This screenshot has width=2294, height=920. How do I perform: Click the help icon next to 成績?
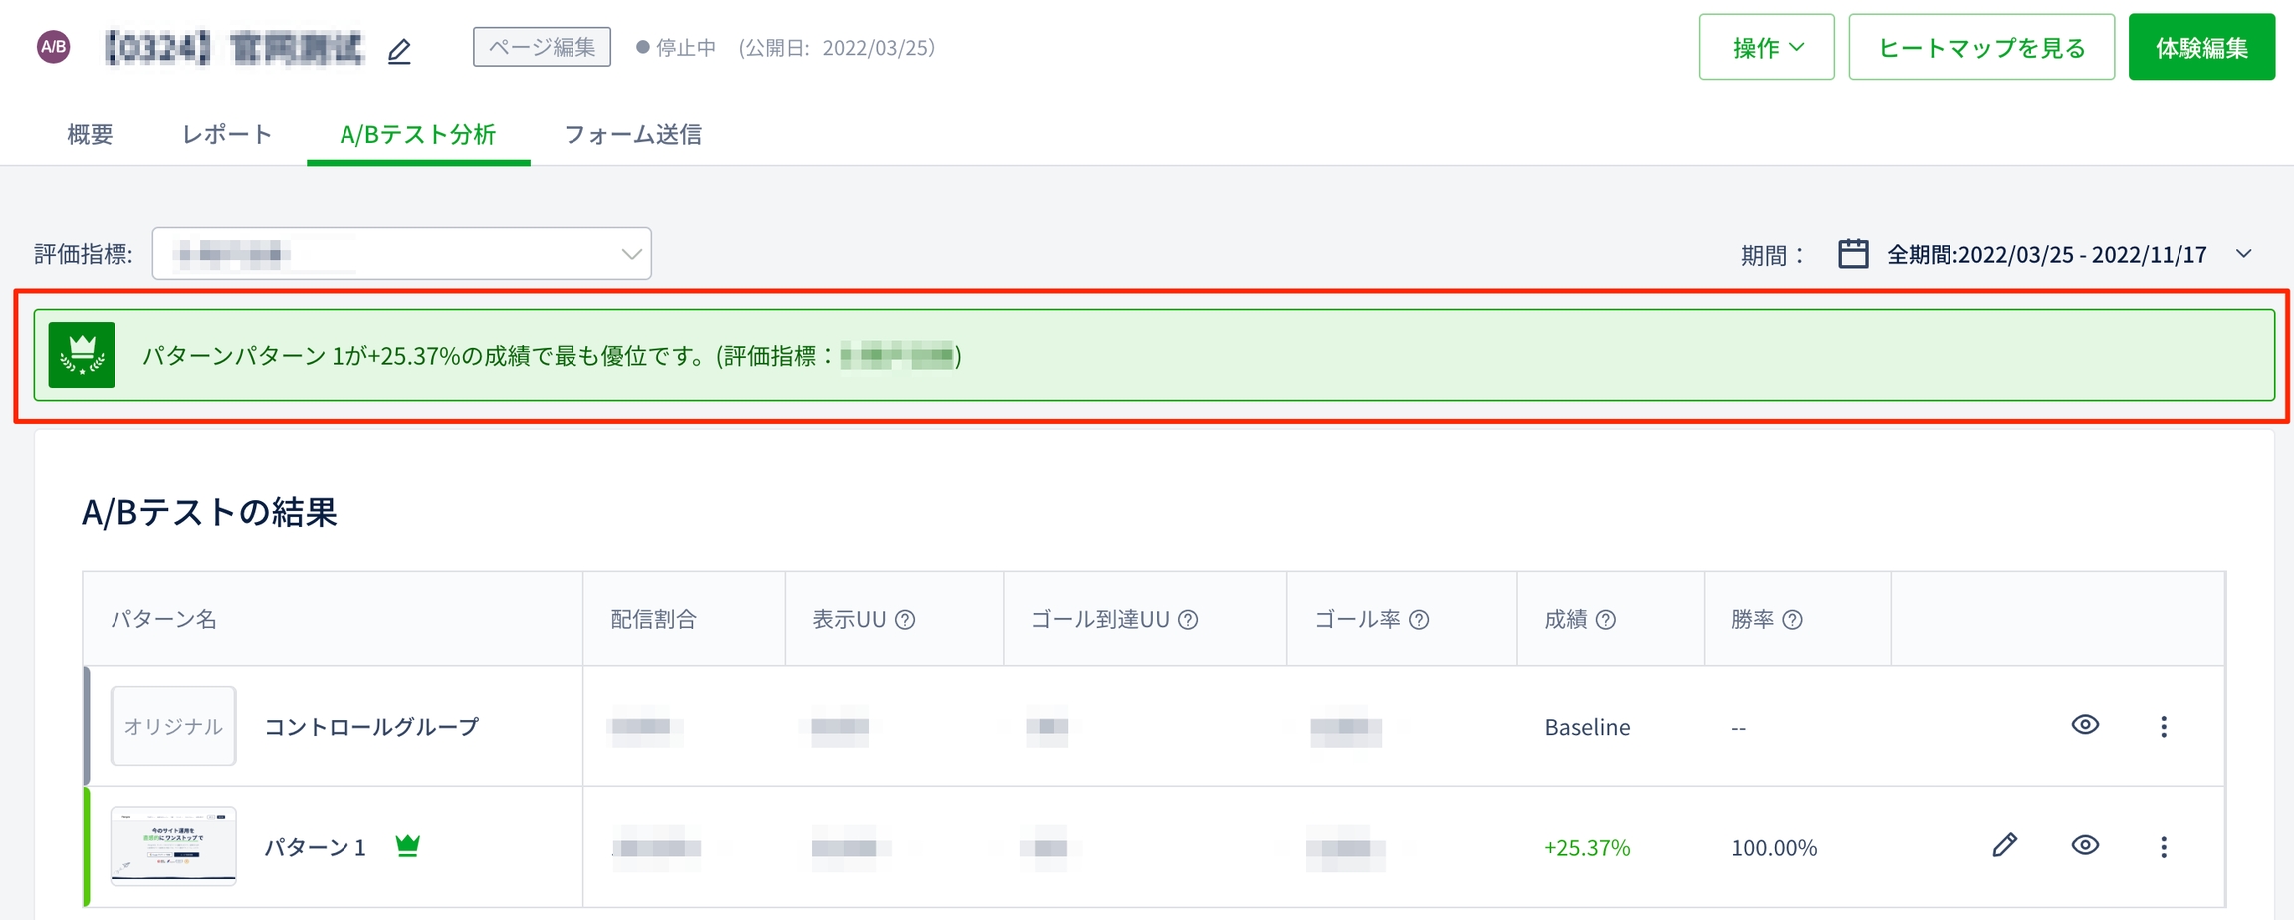pyautogui.click(x=1605, y=620)
